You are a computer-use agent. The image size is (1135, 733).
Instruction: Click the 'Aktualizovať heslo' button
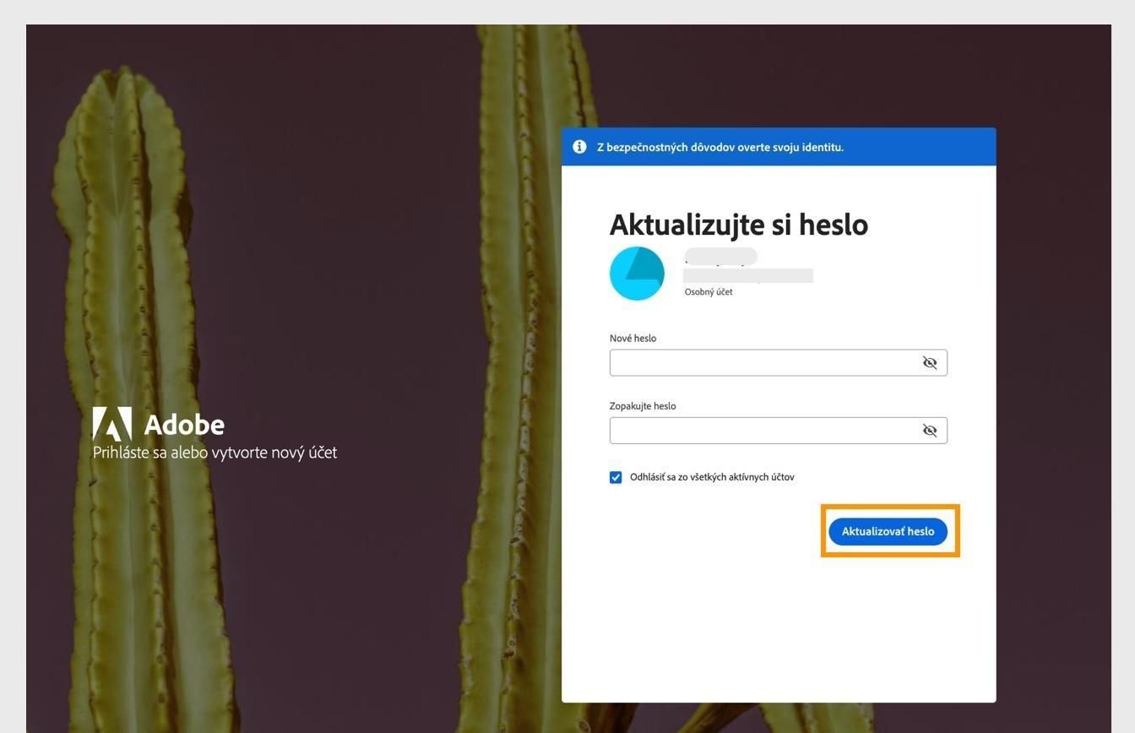click(888, 531)
